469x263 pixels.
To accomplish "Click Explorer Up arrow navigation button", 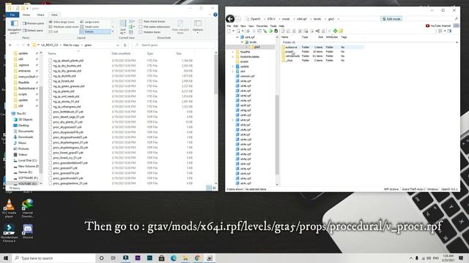I will coord(29,45).
